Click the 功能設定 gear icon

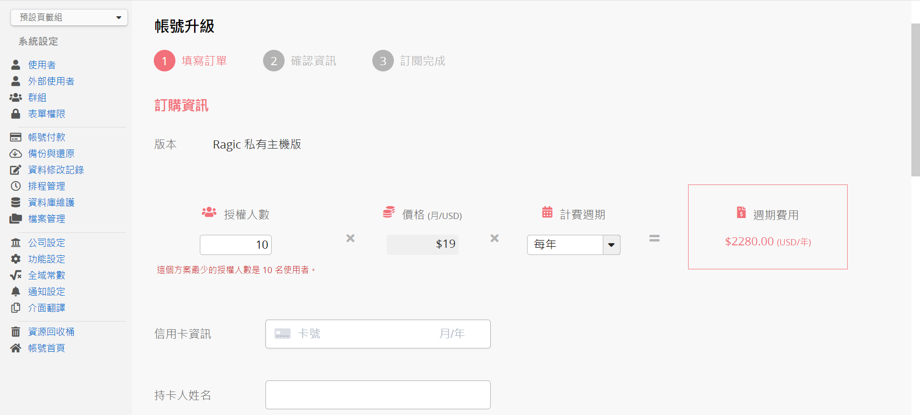[16, 259]
